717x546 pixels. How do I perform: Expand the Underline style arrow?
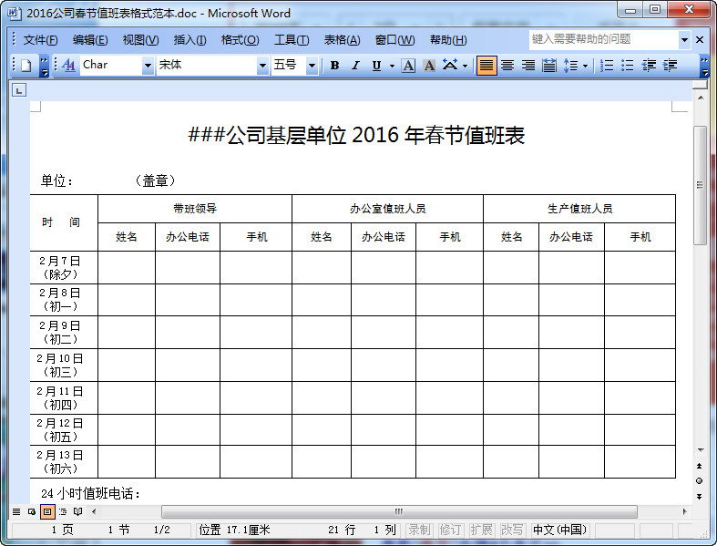(392, 66)
